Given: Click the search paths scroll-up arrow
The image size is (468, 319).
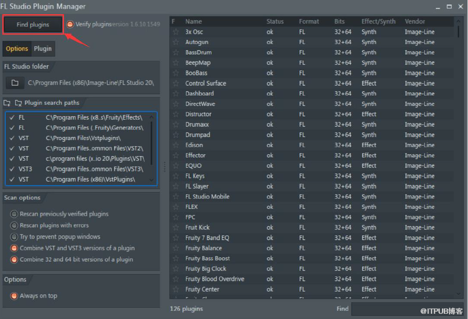Looking at the screenshot, I should point(151,117).
